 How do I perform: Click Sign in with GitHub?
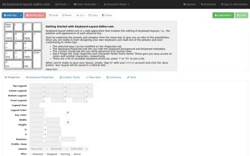click(234, 4)
